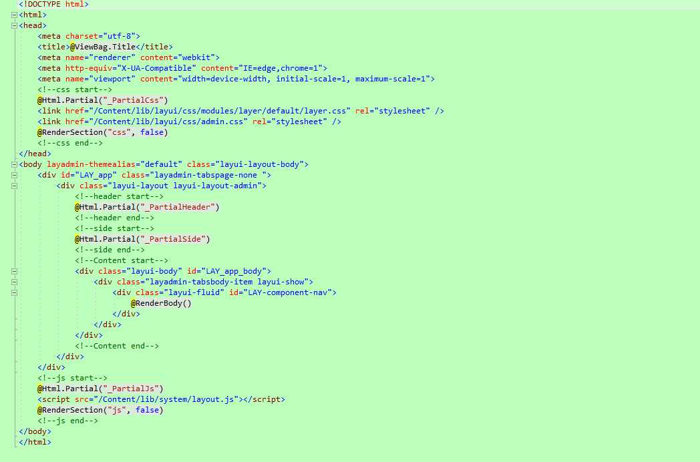Click the class="layui-fluid" attribute

point(180,292)
